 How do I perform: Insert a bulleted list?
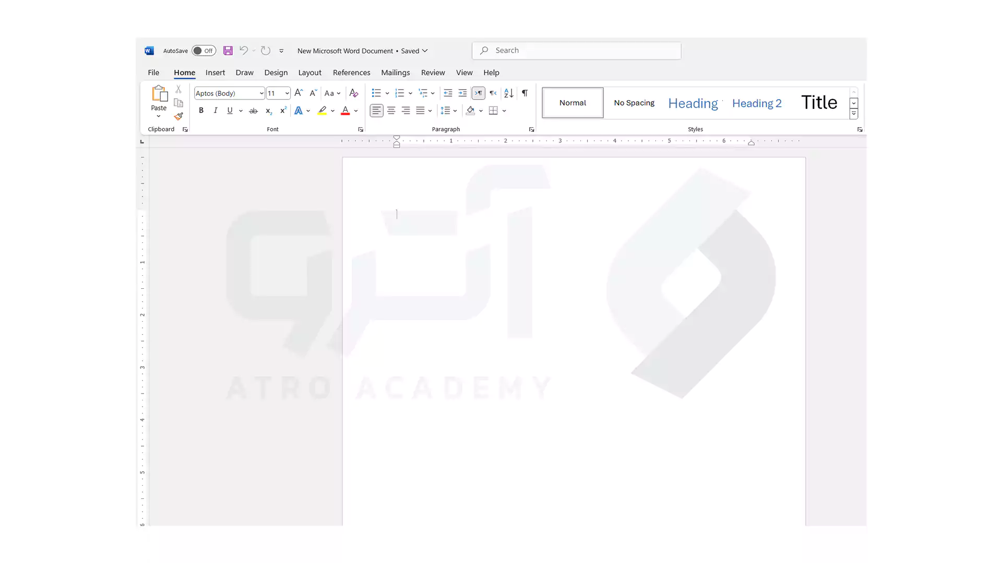[x=376, y=93]
